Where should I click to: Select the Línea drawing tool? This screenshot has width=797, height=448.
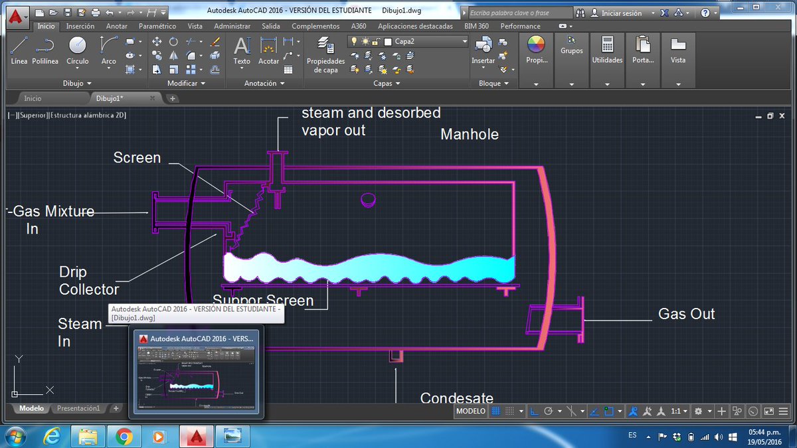pos(19,50)
